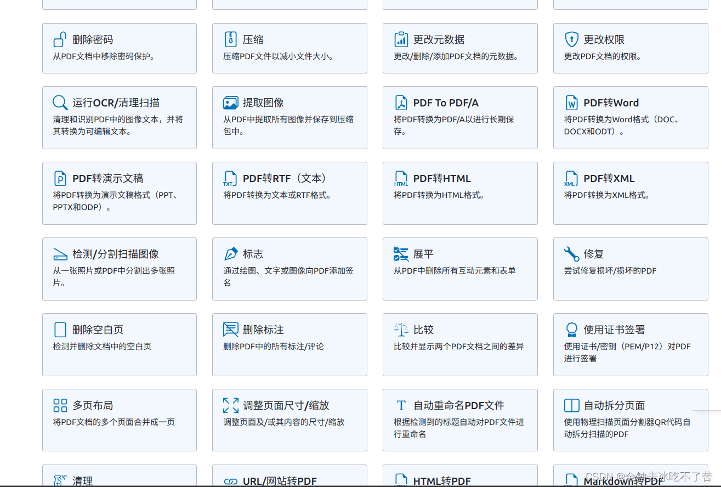Screen dimensions: 721x487
Task: Select the PDF转演示文稿 card title
Action: tap(108, 178)
